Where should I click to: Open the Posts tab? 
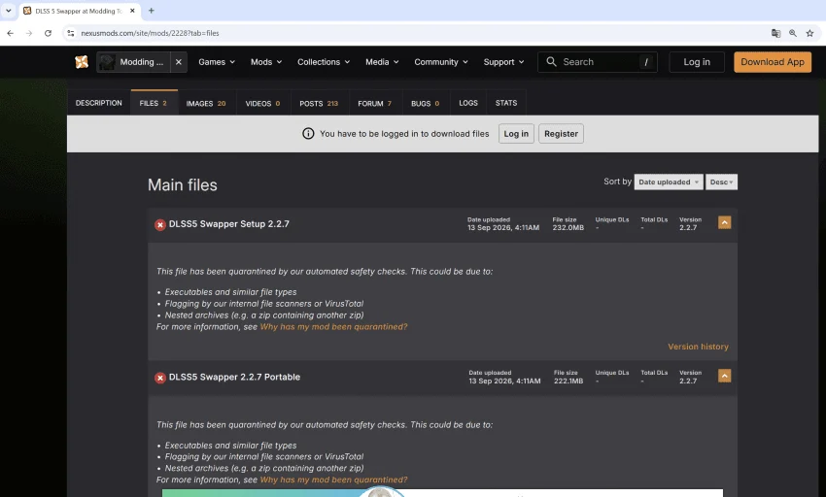[x=320, y=103]
